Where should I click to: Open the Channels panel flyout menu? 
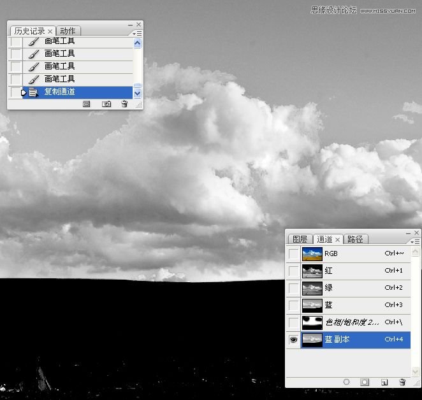coord(416,242)
